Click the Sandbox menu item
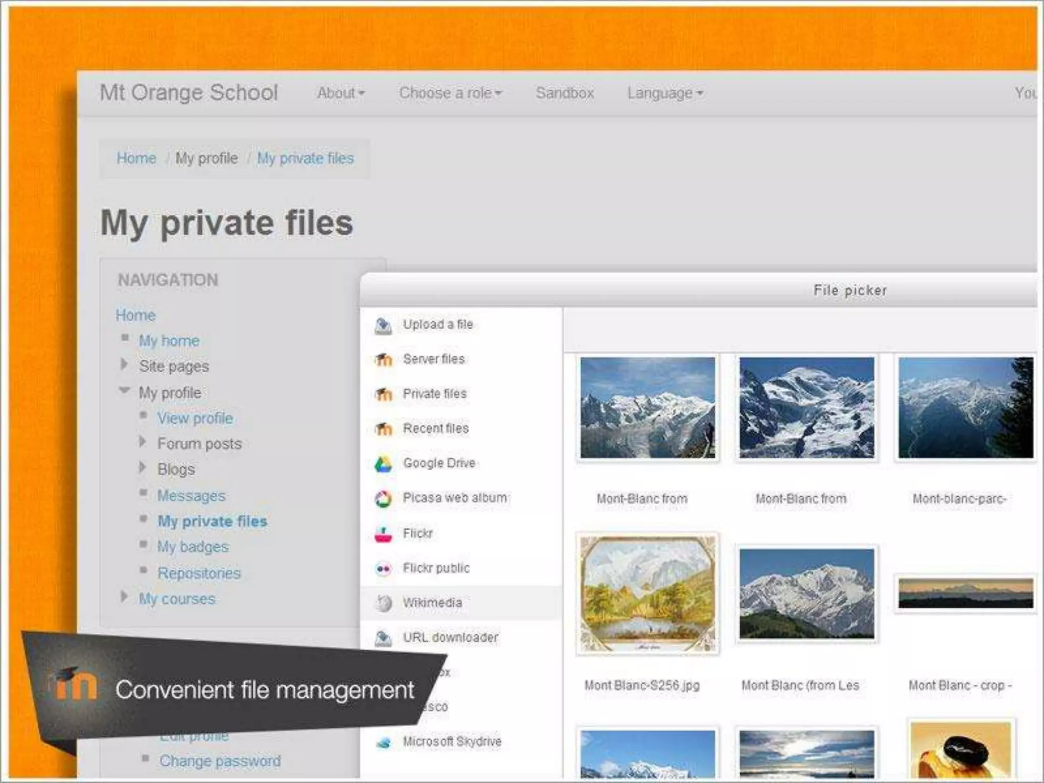Viewport: 1044px width, 783px height. [564, 93]
